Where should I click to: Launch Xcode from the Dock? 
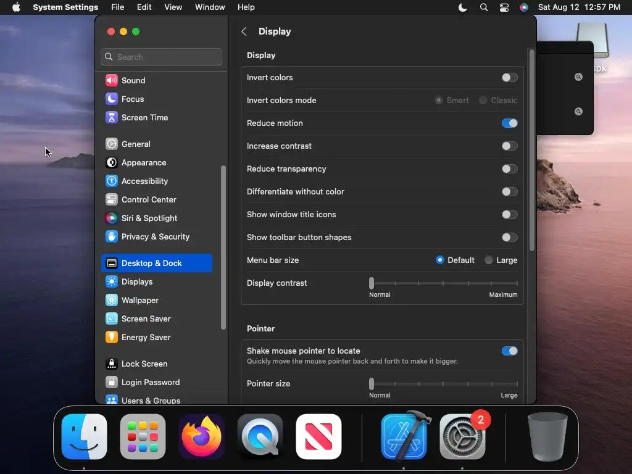405,436
